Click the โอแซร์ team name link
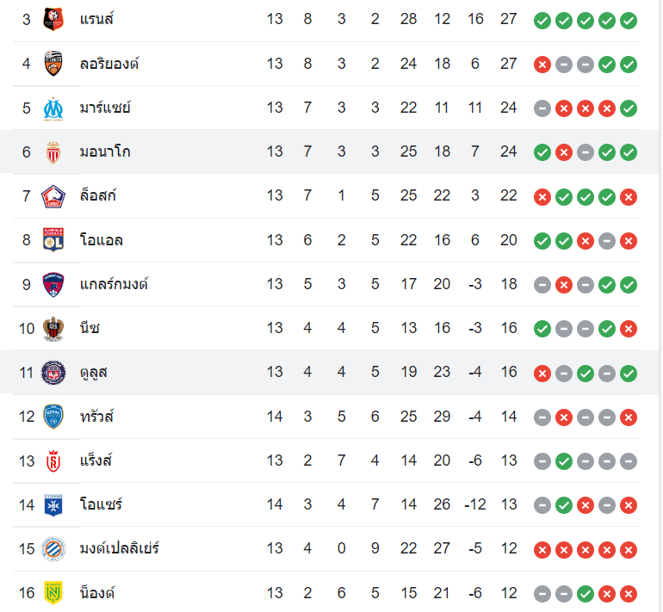The height and width of the screenshot is (612, 663). pyautogui.click(x=100, y=504)
